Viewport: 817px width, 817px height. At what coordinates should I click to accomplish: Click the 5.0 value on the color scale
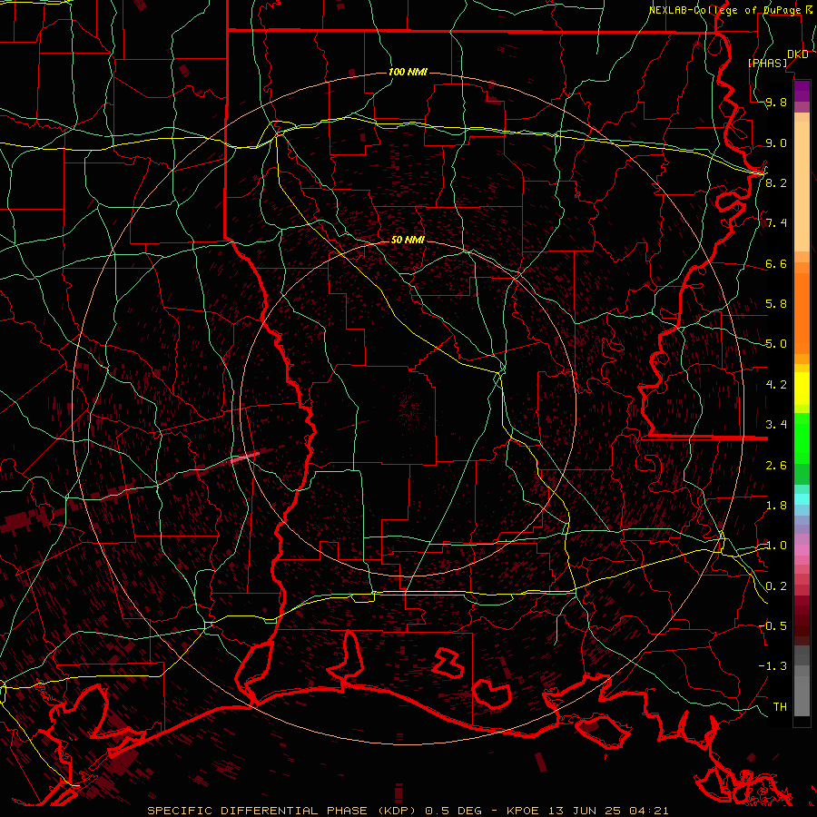point(776,344)
